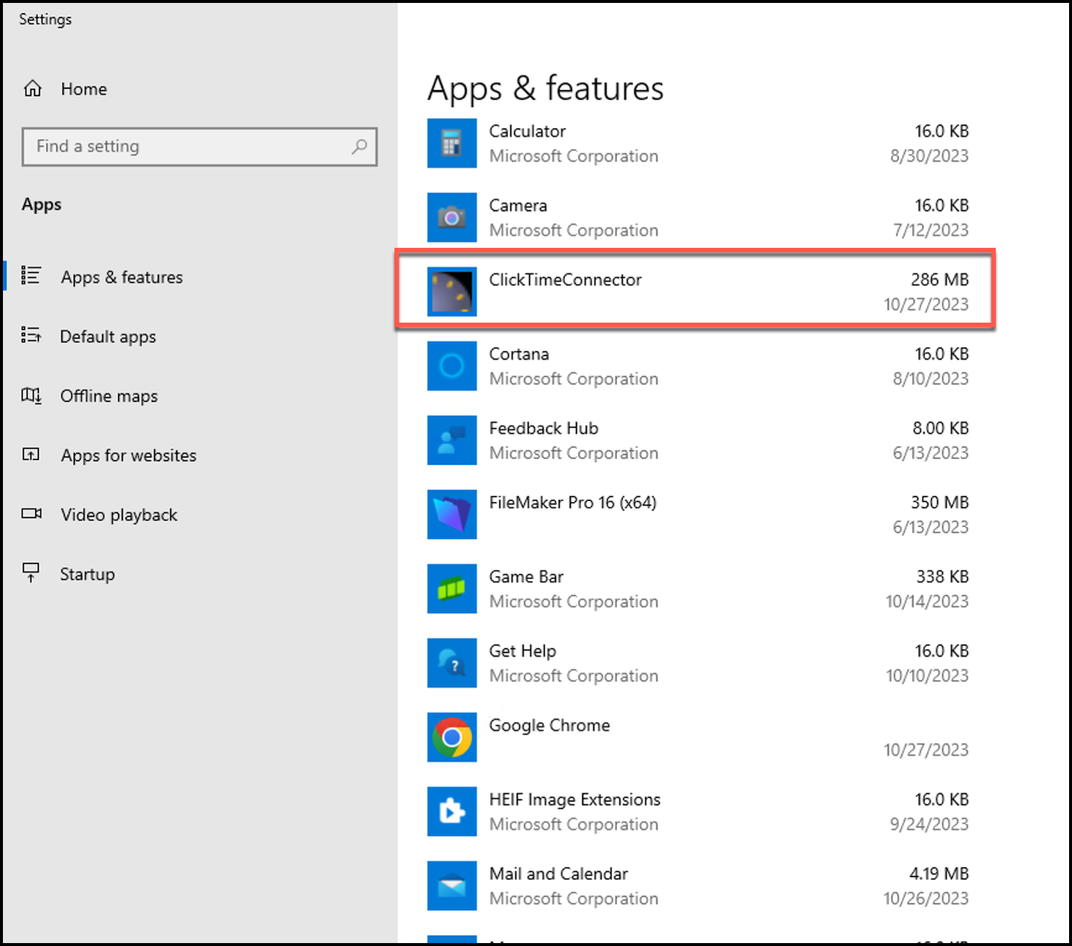The width and height of the screenshot is (1072, 946).
Task: Select the Mail and Calendar icon
Action: 452,886
